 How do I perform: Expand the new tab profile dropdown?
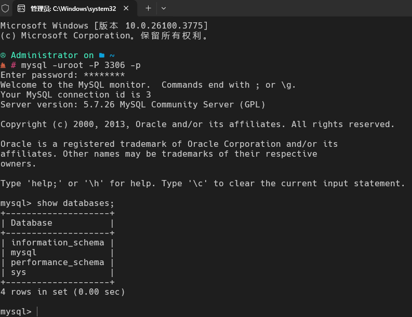pos(164,8)
